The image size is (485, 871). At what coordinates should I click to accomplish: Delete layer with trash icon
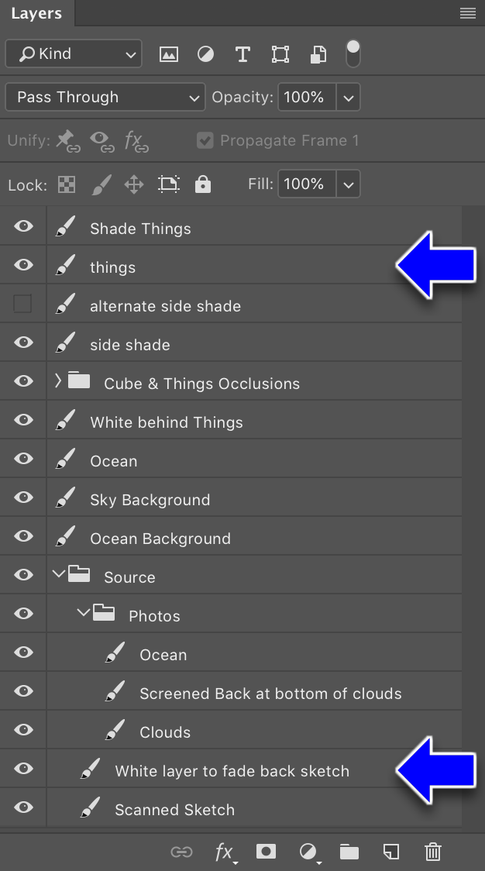[433, 851]
